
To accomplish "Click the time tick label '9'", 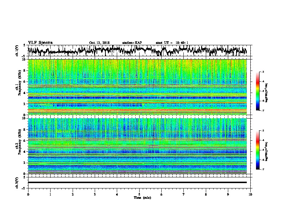I will (228, 194).
